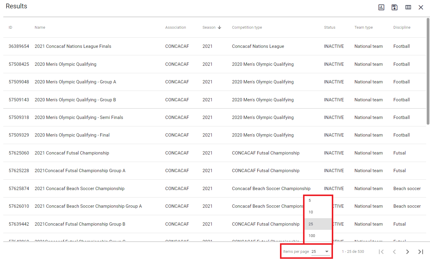Click the Competition type column header
The width and height of the screenshot is (430, 260).
coord(247,27)
